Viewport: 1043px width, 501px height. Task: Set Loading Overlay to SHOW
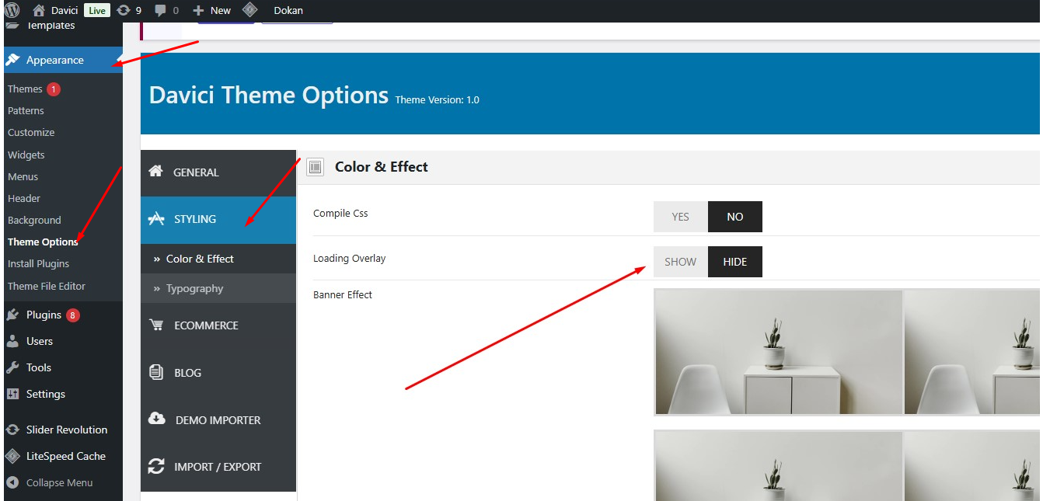pos(681,262)
